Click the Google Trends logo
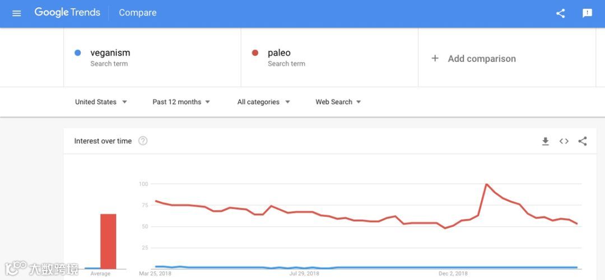The height and width of the screenshot is (280, 605). click(67, 13)
